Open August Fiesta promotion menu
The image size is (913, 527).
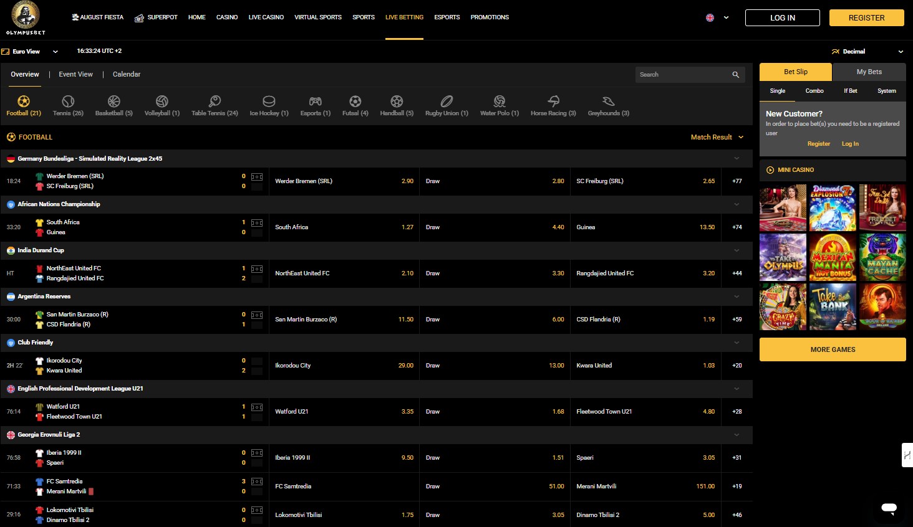click(98, 17)
